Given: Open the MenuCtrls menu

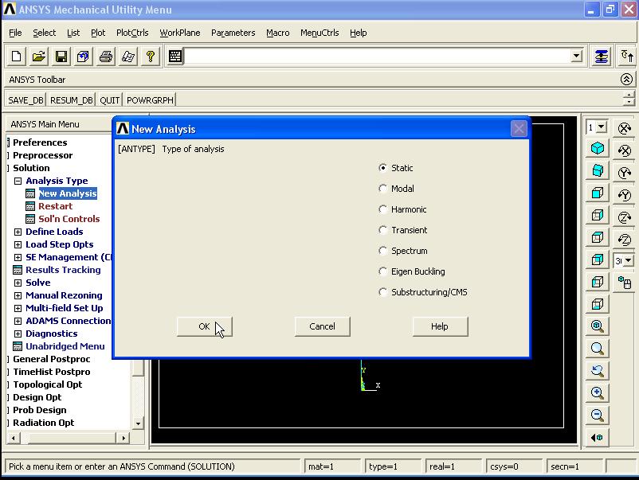Looking at the screenshot, I should (x=319, y=33).
